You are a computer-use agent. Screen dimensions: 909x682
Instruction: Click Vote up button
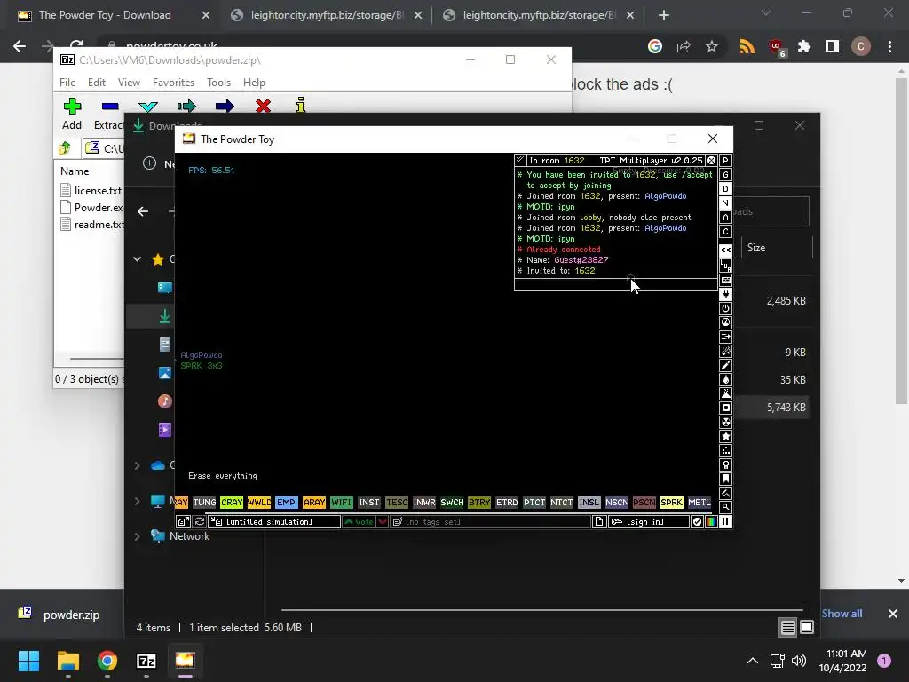(359, 522)
